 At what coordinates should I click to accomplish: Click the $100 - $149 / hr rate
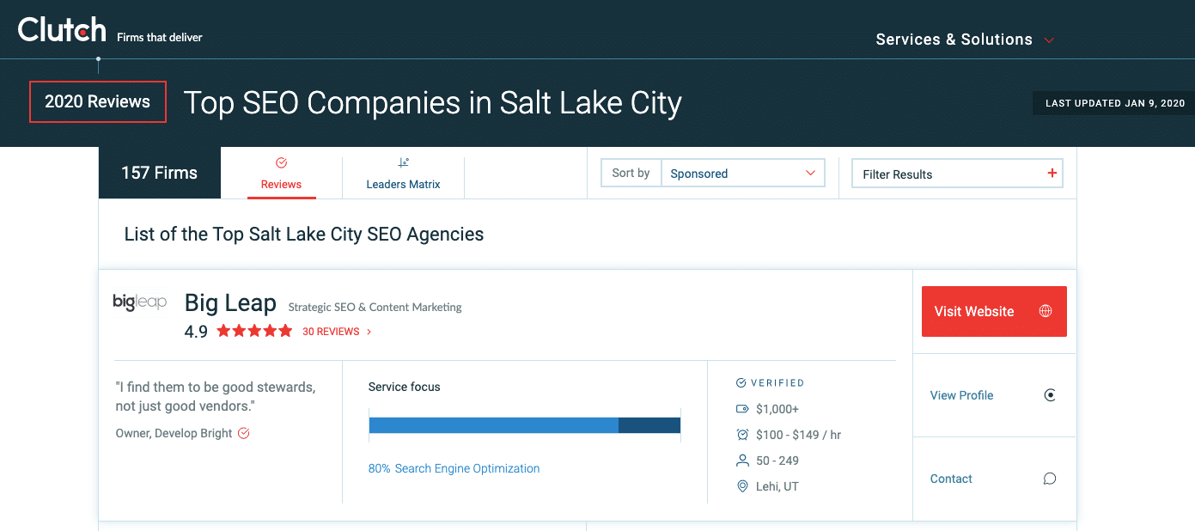tap(798, 435)
